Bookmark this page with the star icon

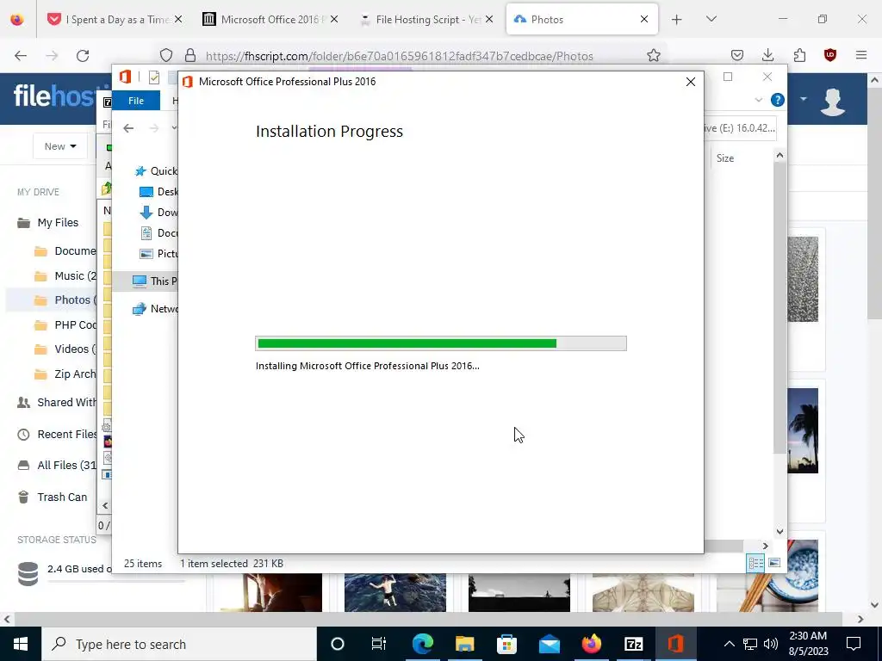[x=653, y=56]
